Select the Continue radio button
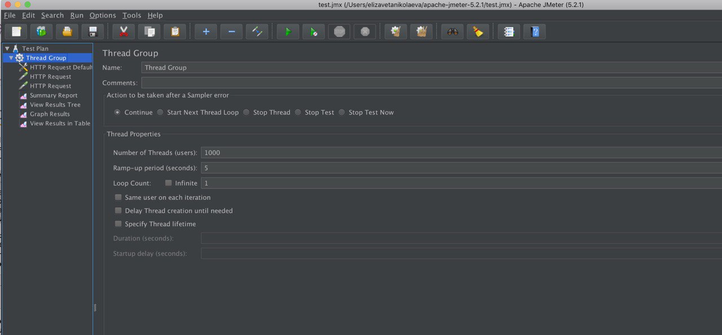Image resolution: width=722 pixels, height=335 pixels. [x=117, y=112]
